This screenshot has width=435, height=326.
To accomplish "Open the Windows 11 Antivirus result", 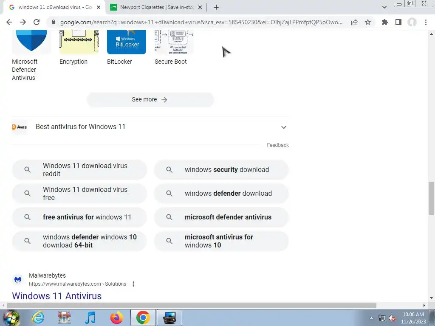I will click(56, 296).
